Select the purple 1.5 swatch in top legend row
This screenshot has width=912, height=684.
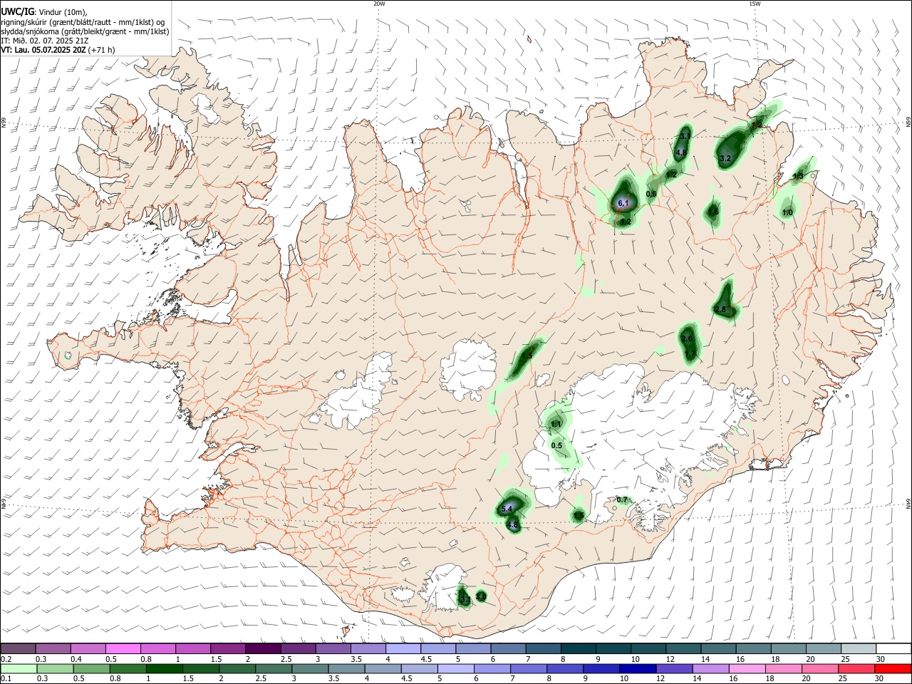[228, 648]
